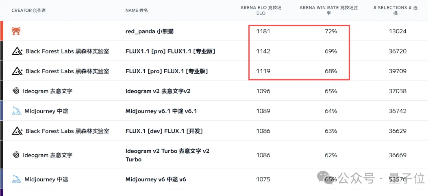Click the red panda creator icon
439x196 pixels.
(16, 31)
